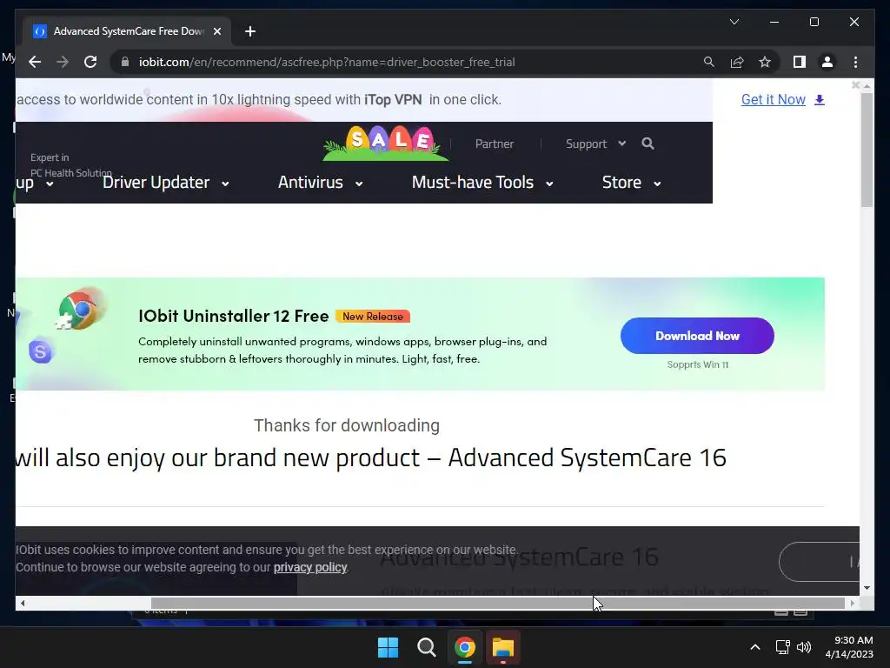The height and width of the screenshot is (668, 890).
Task: Show hidden tray icons chevron
Action: [x=755, y=647]
